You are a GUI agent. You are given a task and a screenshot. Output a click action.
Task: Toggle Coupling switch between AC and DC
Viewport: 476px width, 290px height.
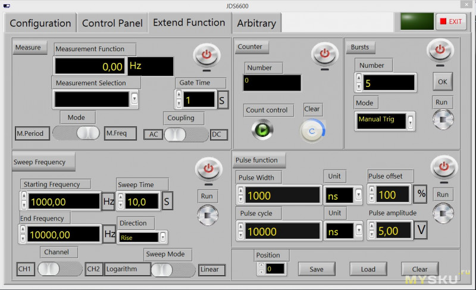point(186,135)
